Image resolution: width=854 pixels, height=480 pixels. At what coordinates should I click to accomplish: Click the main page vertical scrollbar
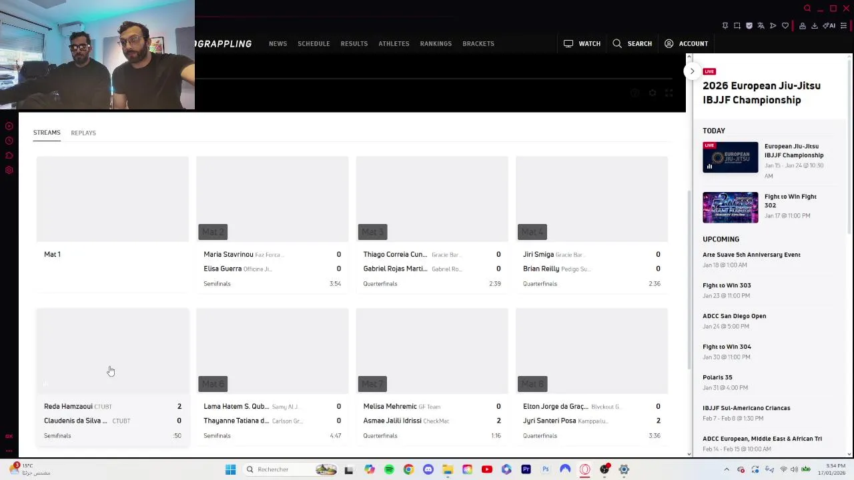[689, 280]
